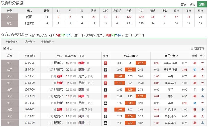The height and width of the screenshot is (127, 208).
Task: Click 走 盘路 result for 16-07-30 match
Action: point(195,89)
